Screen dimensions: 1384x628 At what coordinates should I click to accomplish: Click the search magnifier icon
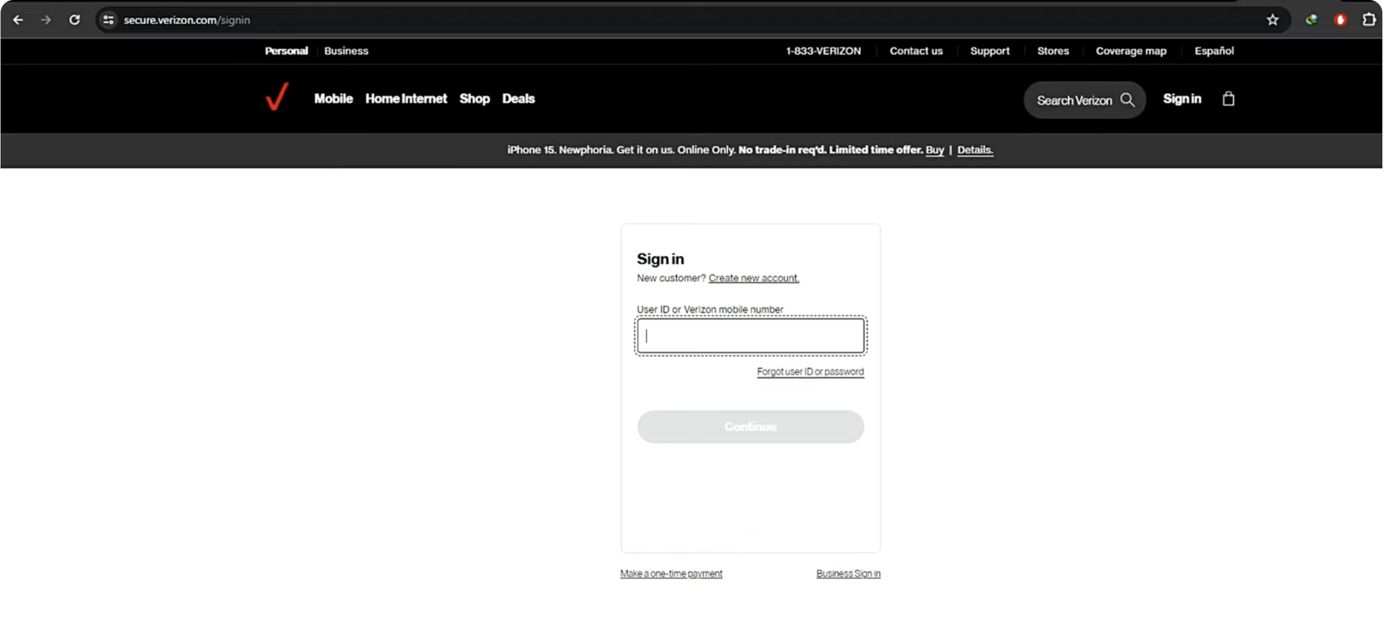1127,100
